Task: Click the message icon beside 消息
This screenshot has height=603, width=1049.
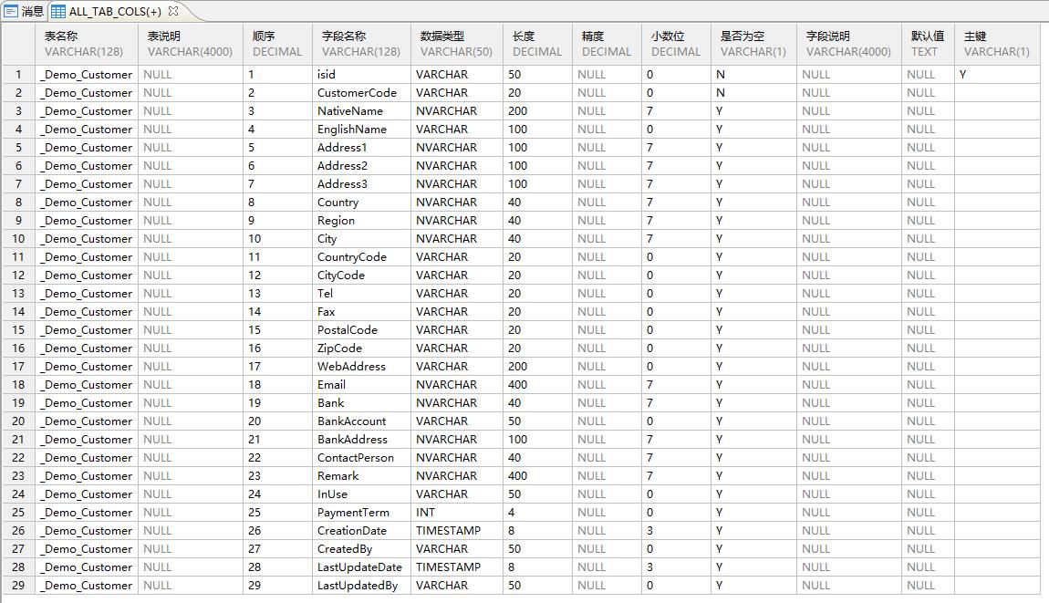Action: [x=11, y=11]
